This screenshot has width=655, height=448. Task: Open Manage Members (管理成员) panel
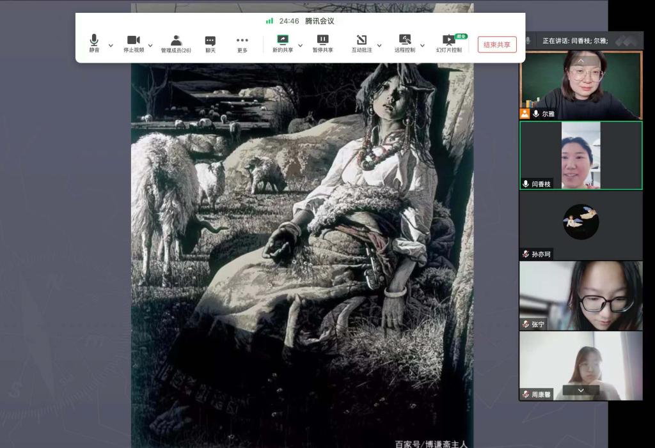click(x=176, y=43)
